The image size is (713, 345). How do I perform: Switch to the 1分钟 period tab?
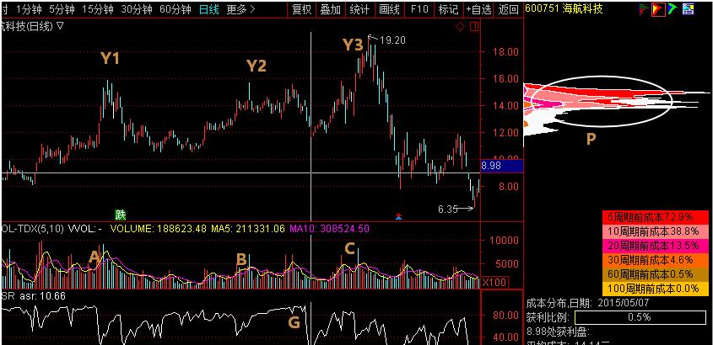pyautogui.click(x=29, y=9)
